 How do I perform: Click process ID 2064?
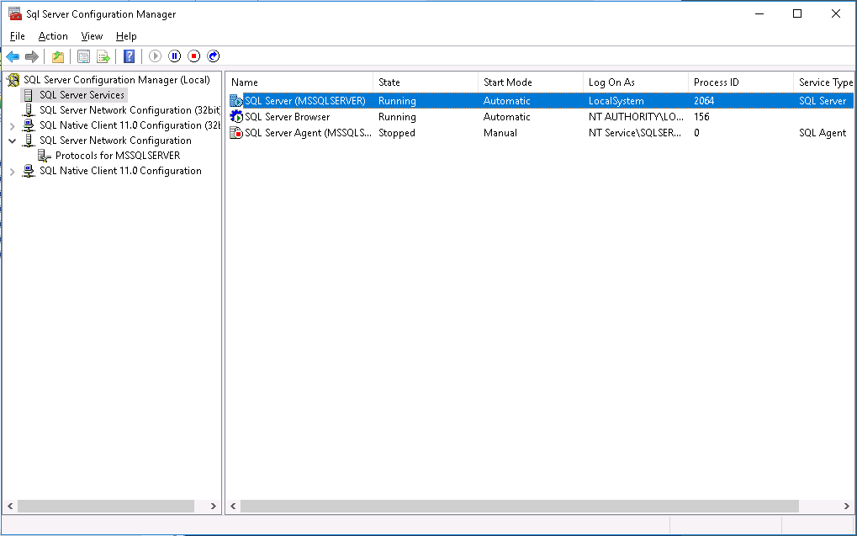tap(704, 101)
